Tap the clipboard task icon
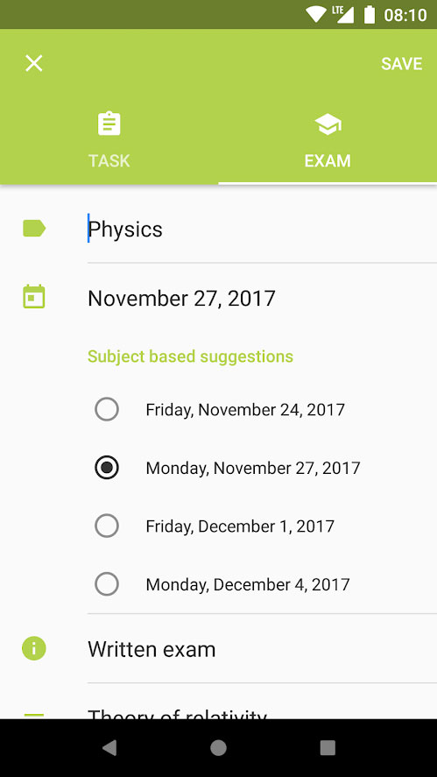437x777 pixels. (x=109, y=124)
